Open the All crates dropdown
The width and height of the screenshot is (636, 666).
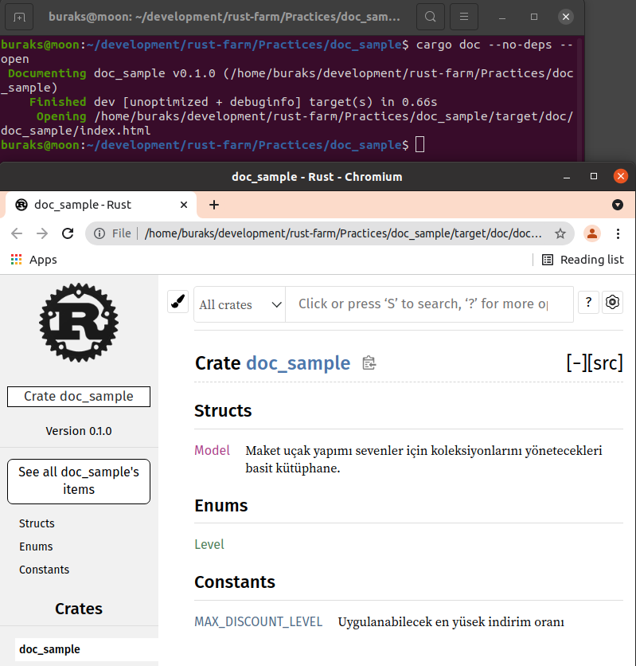[x=240, y=304]
